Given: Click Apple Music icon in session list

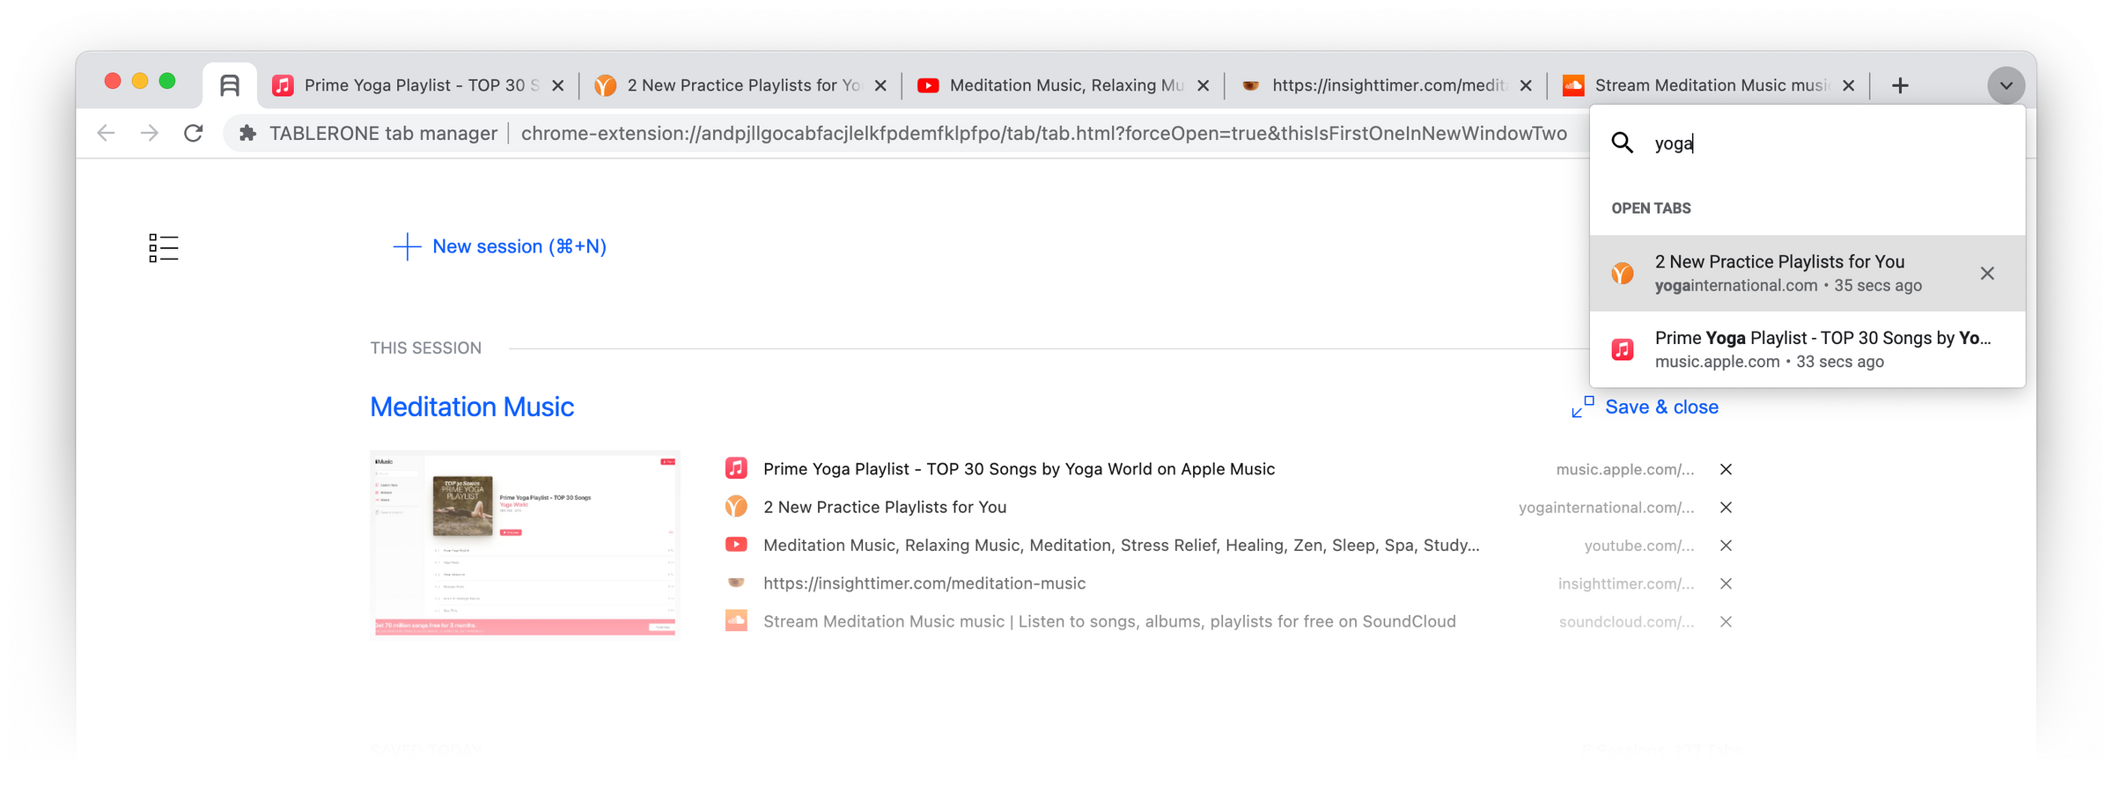Looking at the screenshot, I should click(x=736, y=468).
